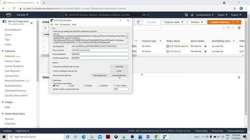
Task: Open Mail app from the taskbar
Action: [100, 136]
